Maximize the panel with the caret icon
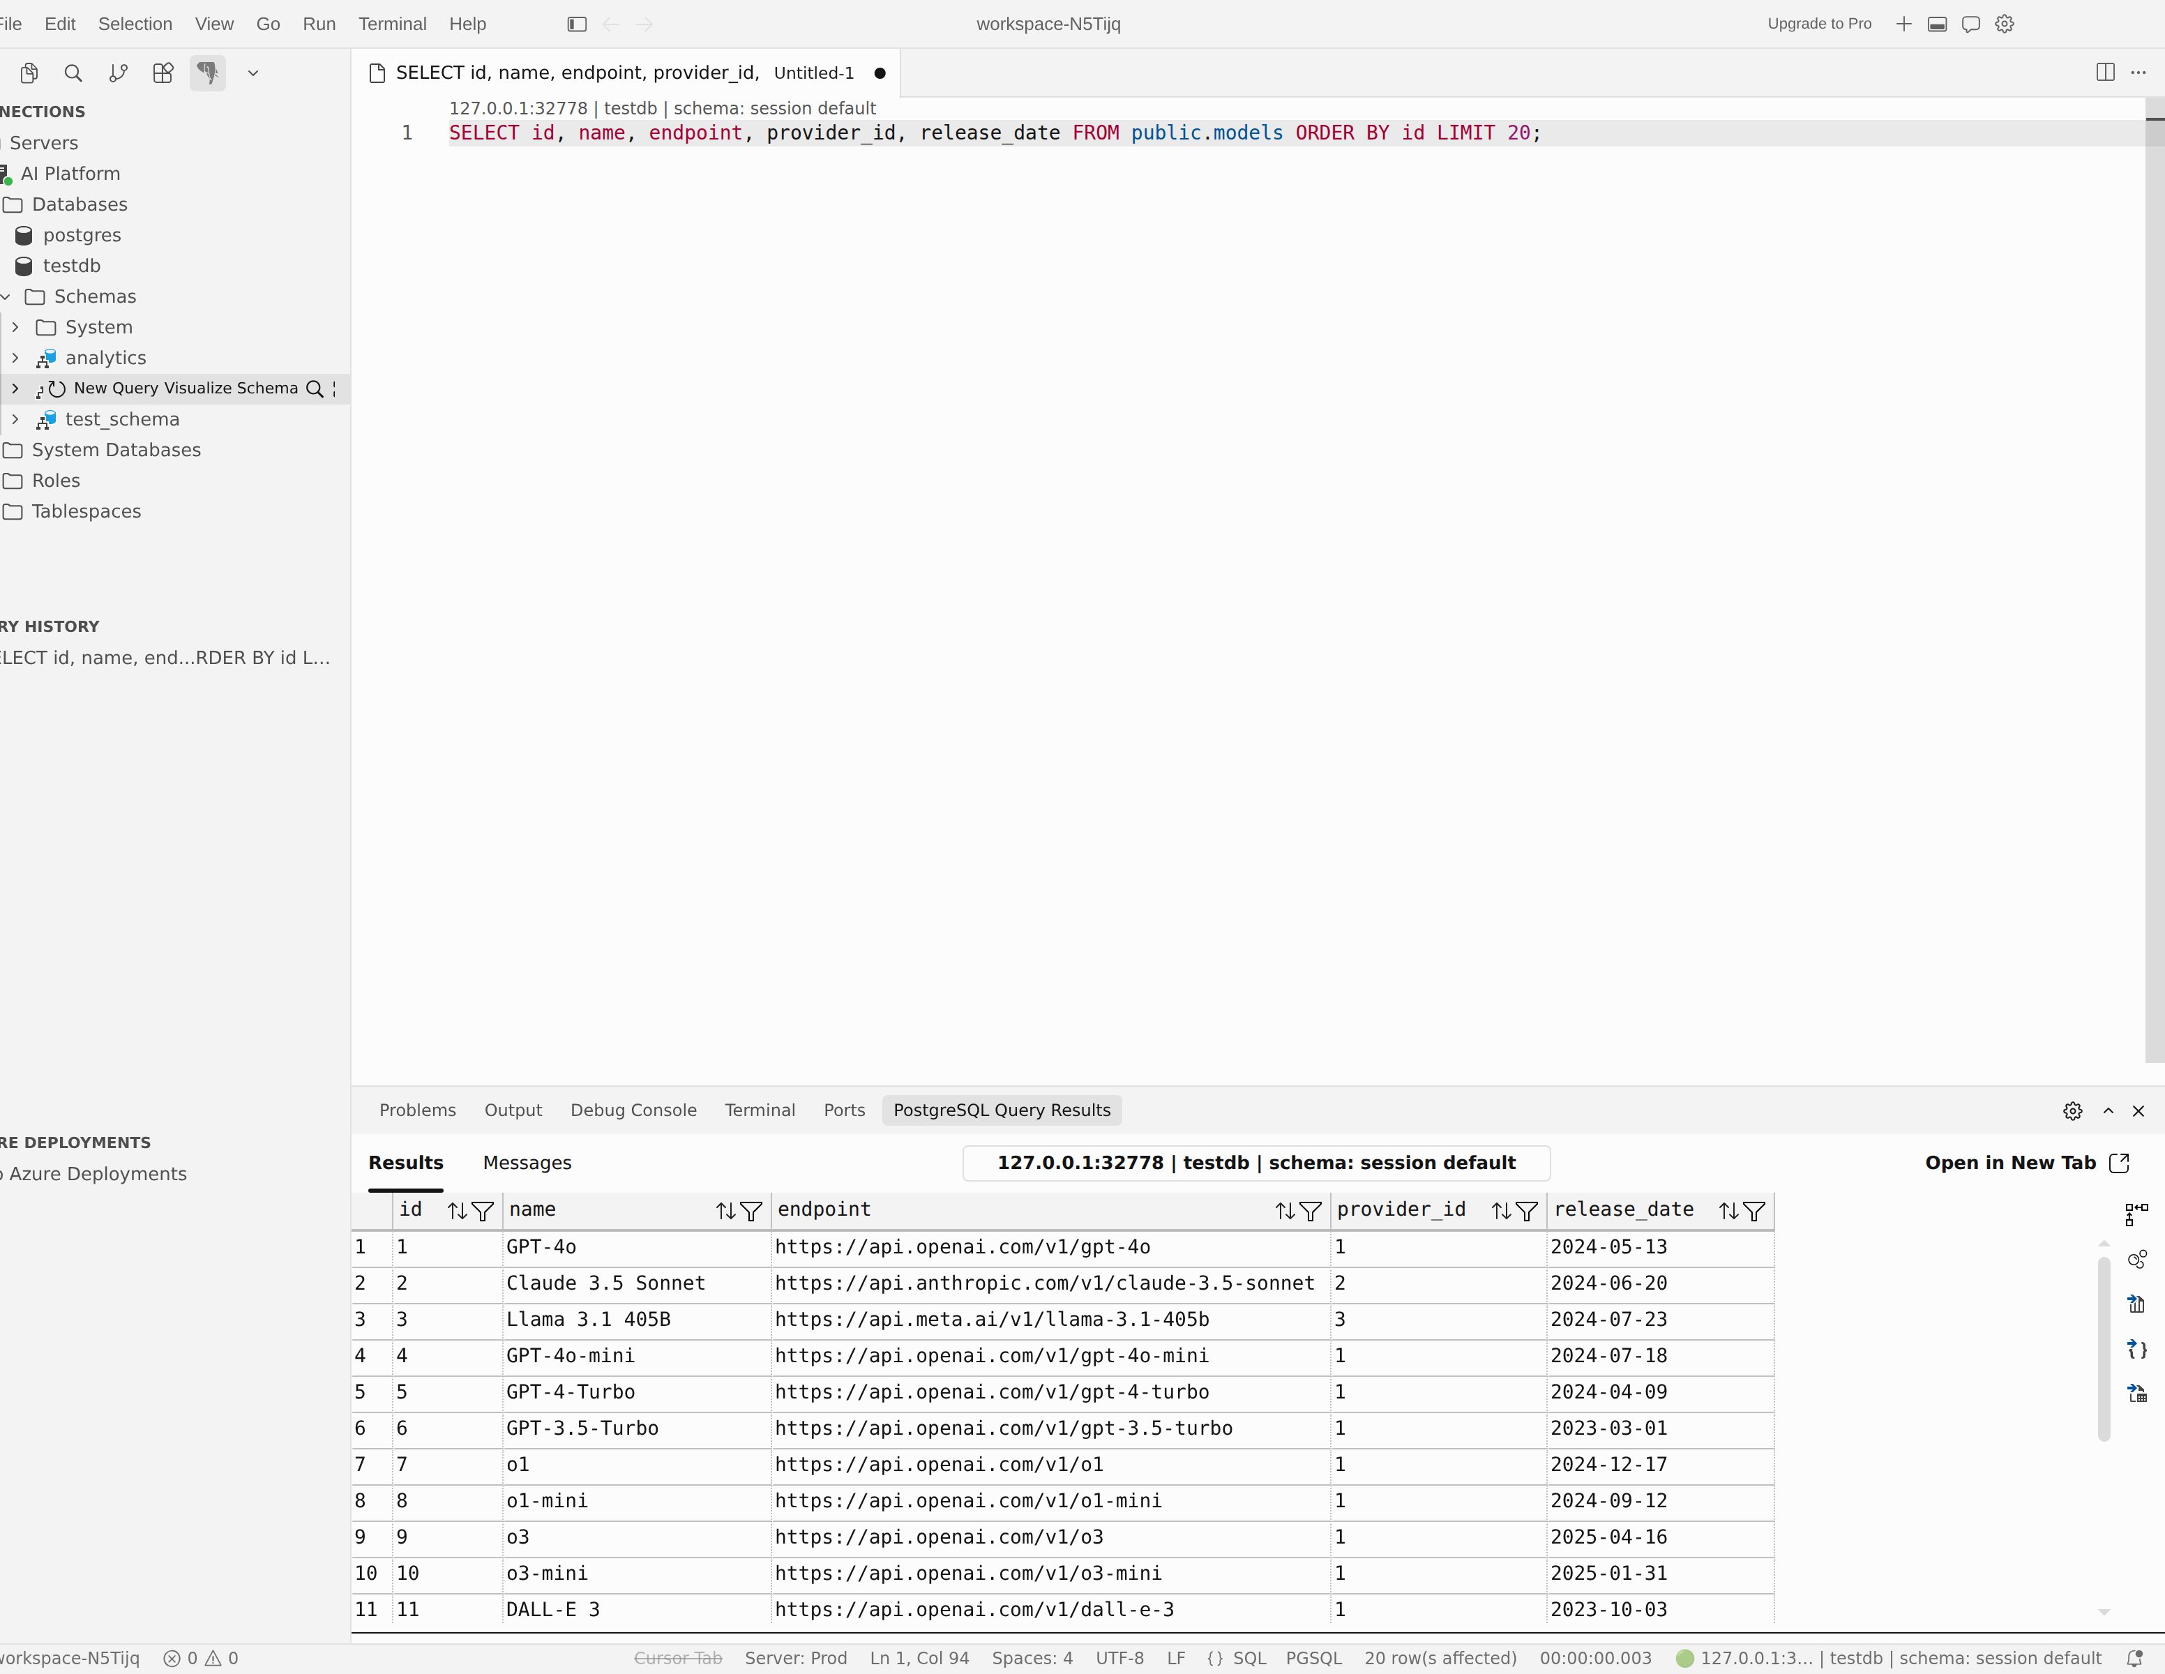 coord(2109,1111)
